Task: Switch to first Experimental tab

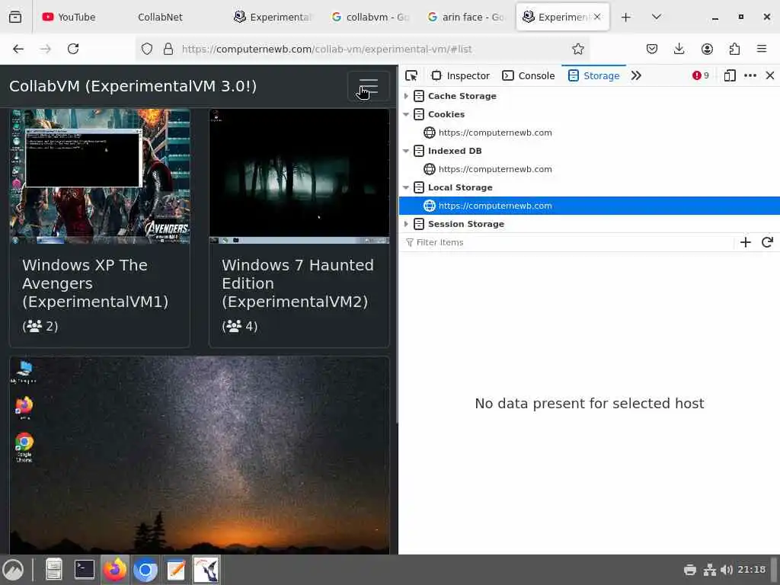Action: (273, 17)
